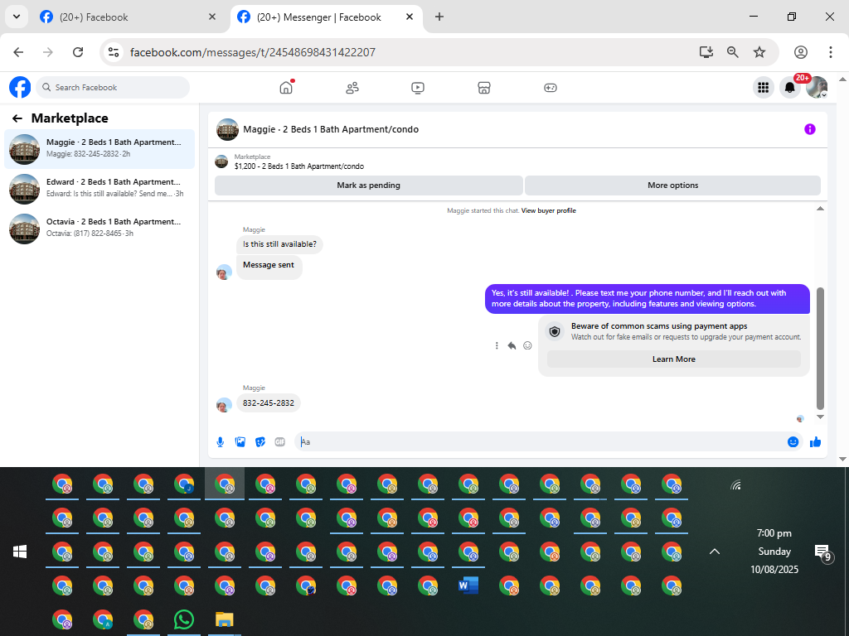Go back in browser history

point(18,52)
